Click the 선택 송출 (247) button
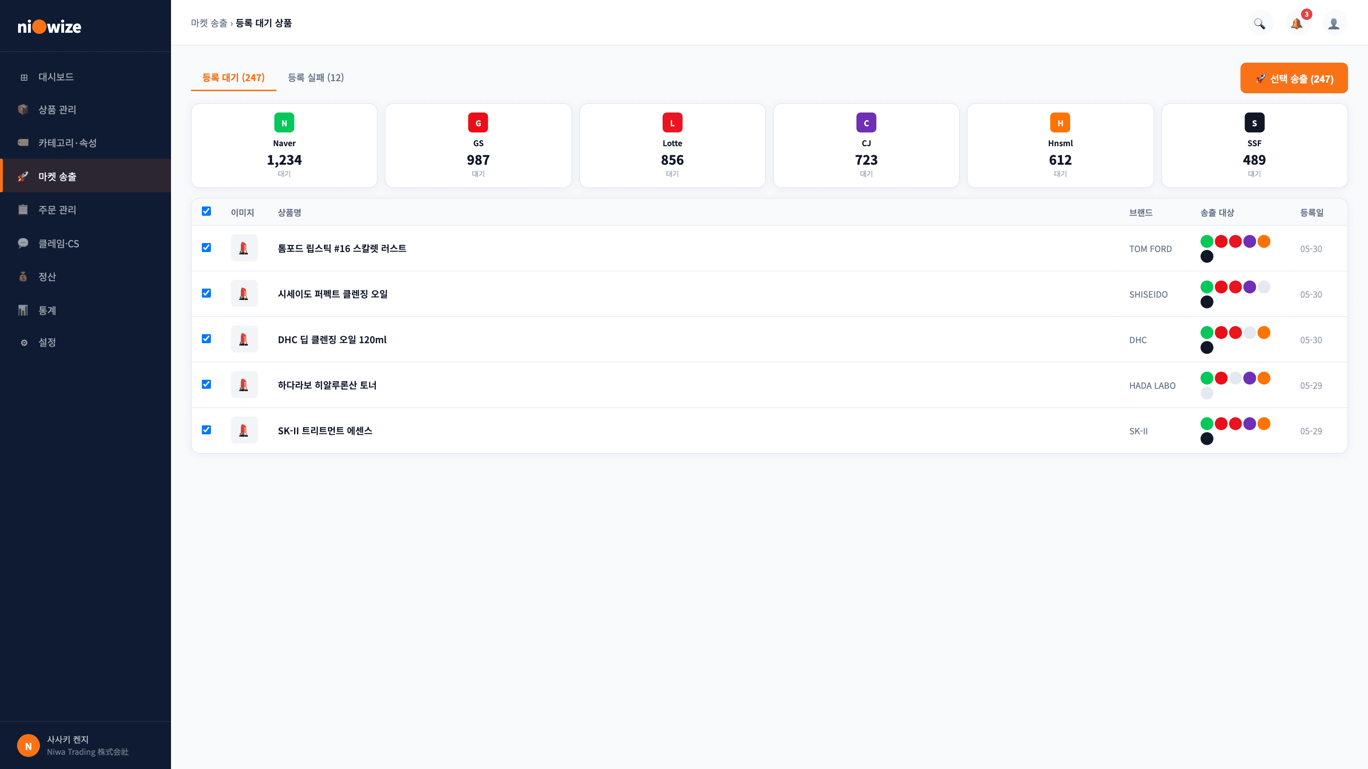The image size is (1368, 769). [x=1293, y=78]
